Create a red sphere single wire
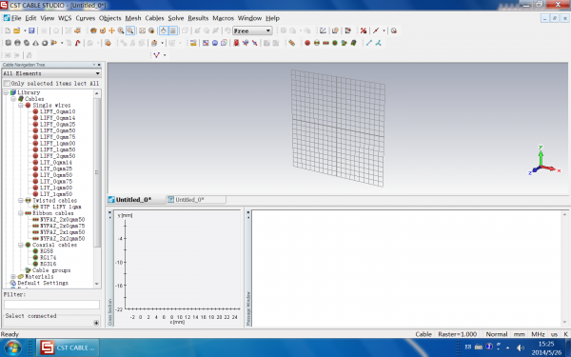Image resolution: width=571 pixels, height=357 pixels. 307,43
